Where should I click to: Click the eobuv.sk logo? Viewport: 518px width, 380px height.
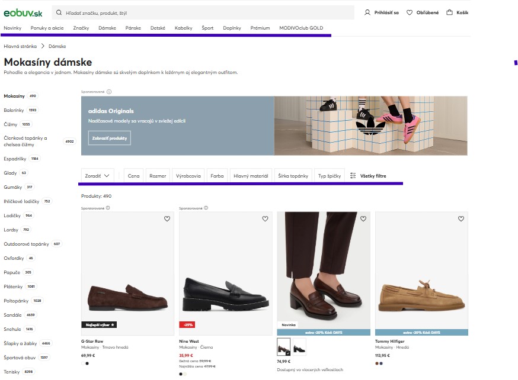(23, 13)
